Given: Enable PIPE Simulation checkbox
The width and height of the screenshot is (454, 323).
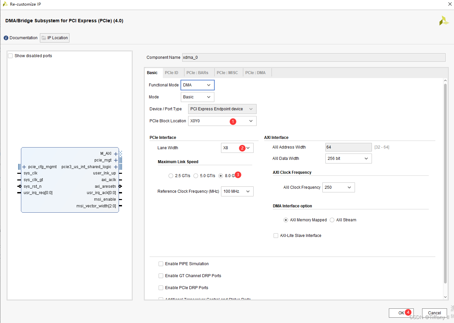Looking at the screenshot, I should click(161, 264).
